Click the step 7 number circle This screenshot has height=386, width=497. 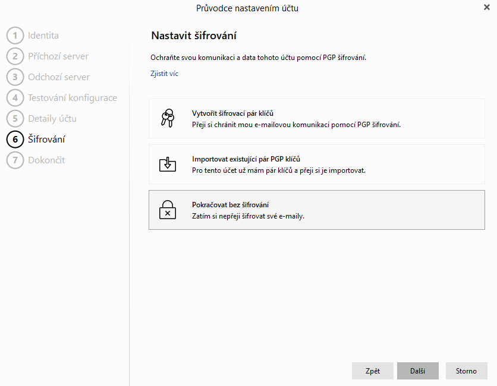pyautogui.click(x=15, y=160)
